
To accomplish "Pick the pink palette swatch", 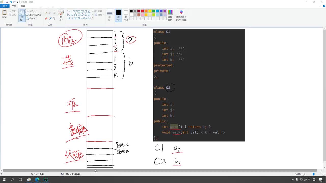I will [142, 15].
